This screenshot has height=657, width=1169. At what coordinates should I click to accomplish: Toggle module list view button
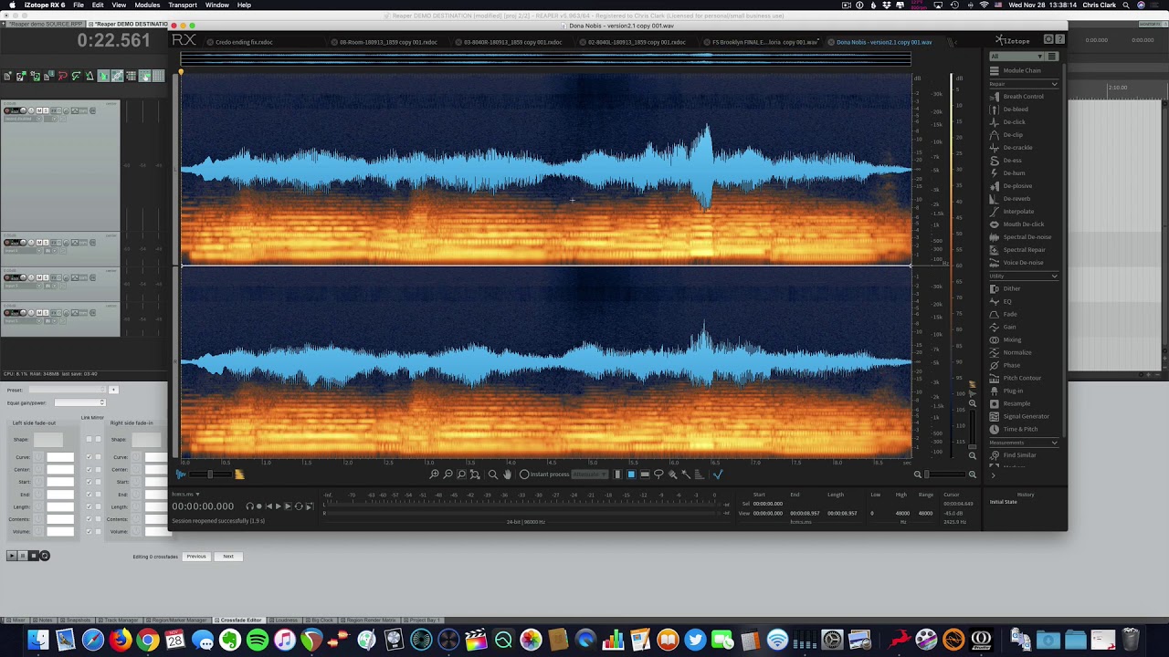pyautogui.click(x=1052, y=57)
